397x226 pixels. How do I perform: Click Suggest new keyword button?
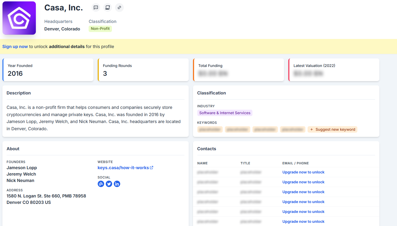[x=332, y=129]
